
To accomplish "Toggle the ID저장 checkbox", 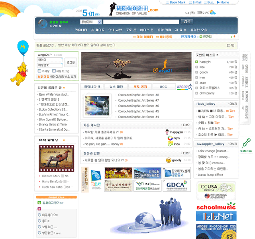I will (39, 71).
